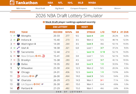Click Dallas's 19-35 record

click(56, 64)
